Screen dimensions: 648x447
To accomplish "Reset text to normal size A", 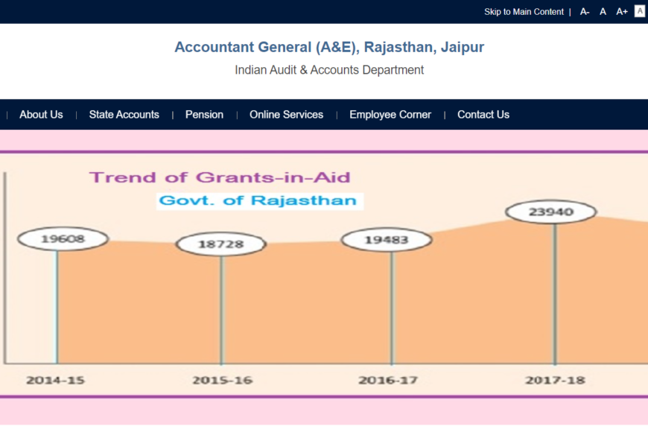I will pos(603,12).
